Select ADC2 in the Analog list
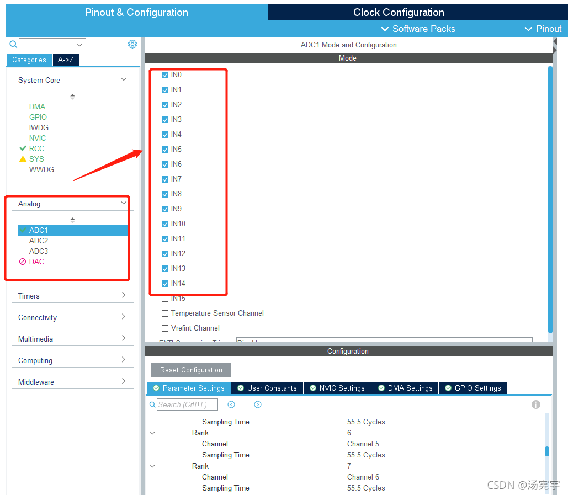 click(39, 241)
